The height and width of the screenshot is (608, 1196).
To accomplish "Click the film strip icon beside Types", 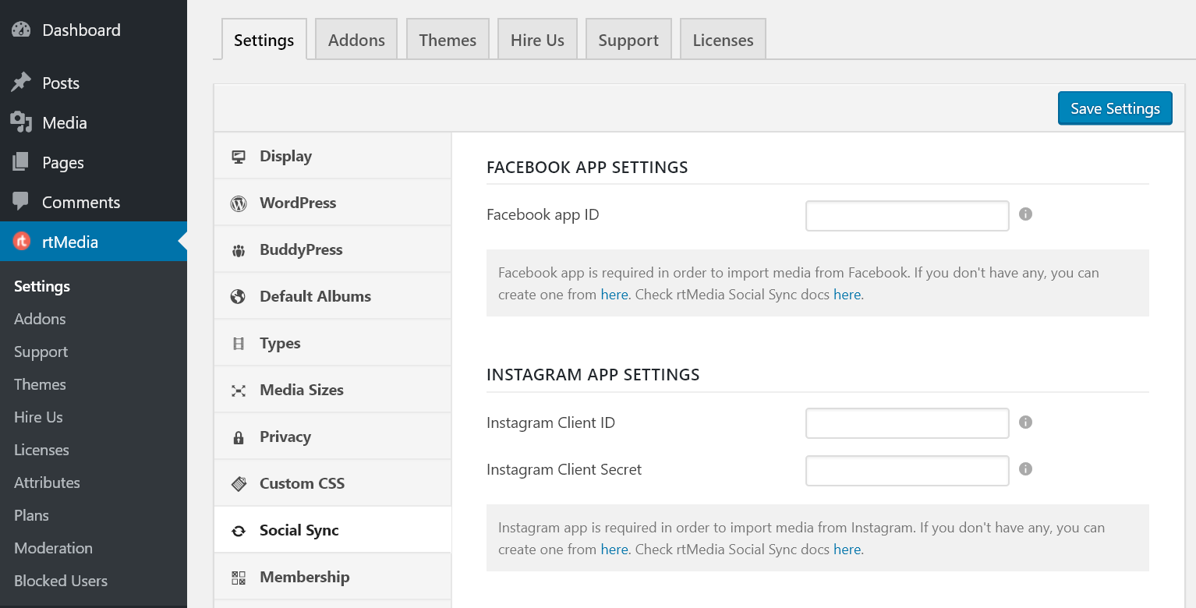I will [x=239, y=343].
